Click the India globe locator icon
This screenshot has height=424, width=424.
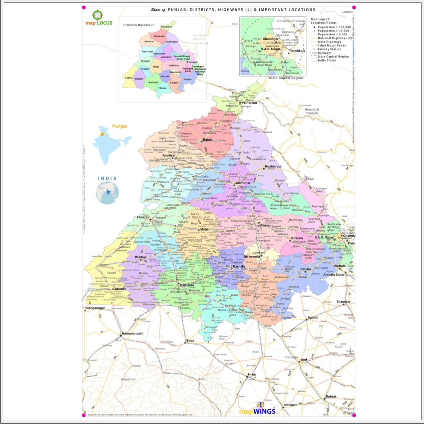(x=107, y=193)
